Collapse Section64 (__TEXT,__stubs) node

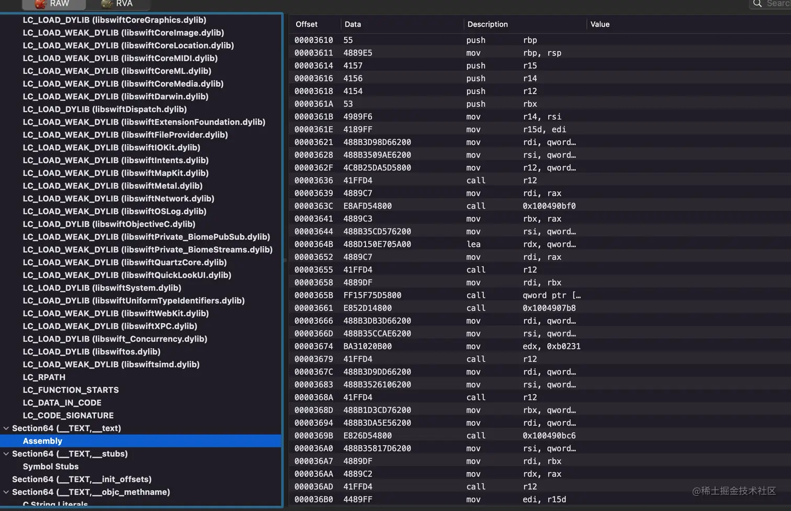(6, 454)
